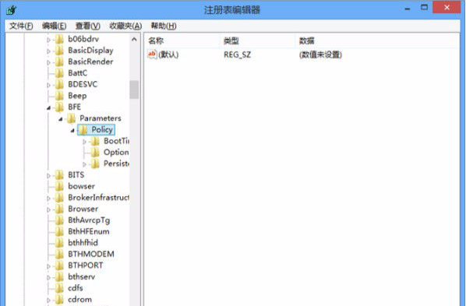Click the (数值未设置) data cell
The height and width of the screenshot is (306, 466).
(x=320, y=55)
